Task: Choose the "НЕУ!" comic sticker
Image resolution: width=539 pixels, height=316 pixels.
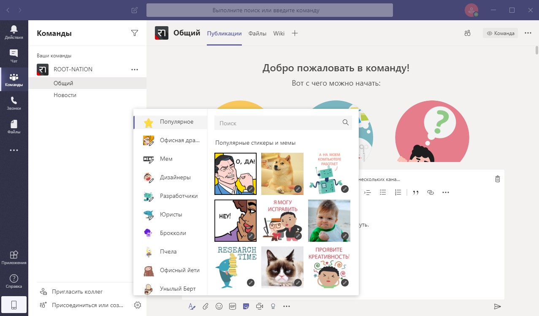Action: coord(236,220)
